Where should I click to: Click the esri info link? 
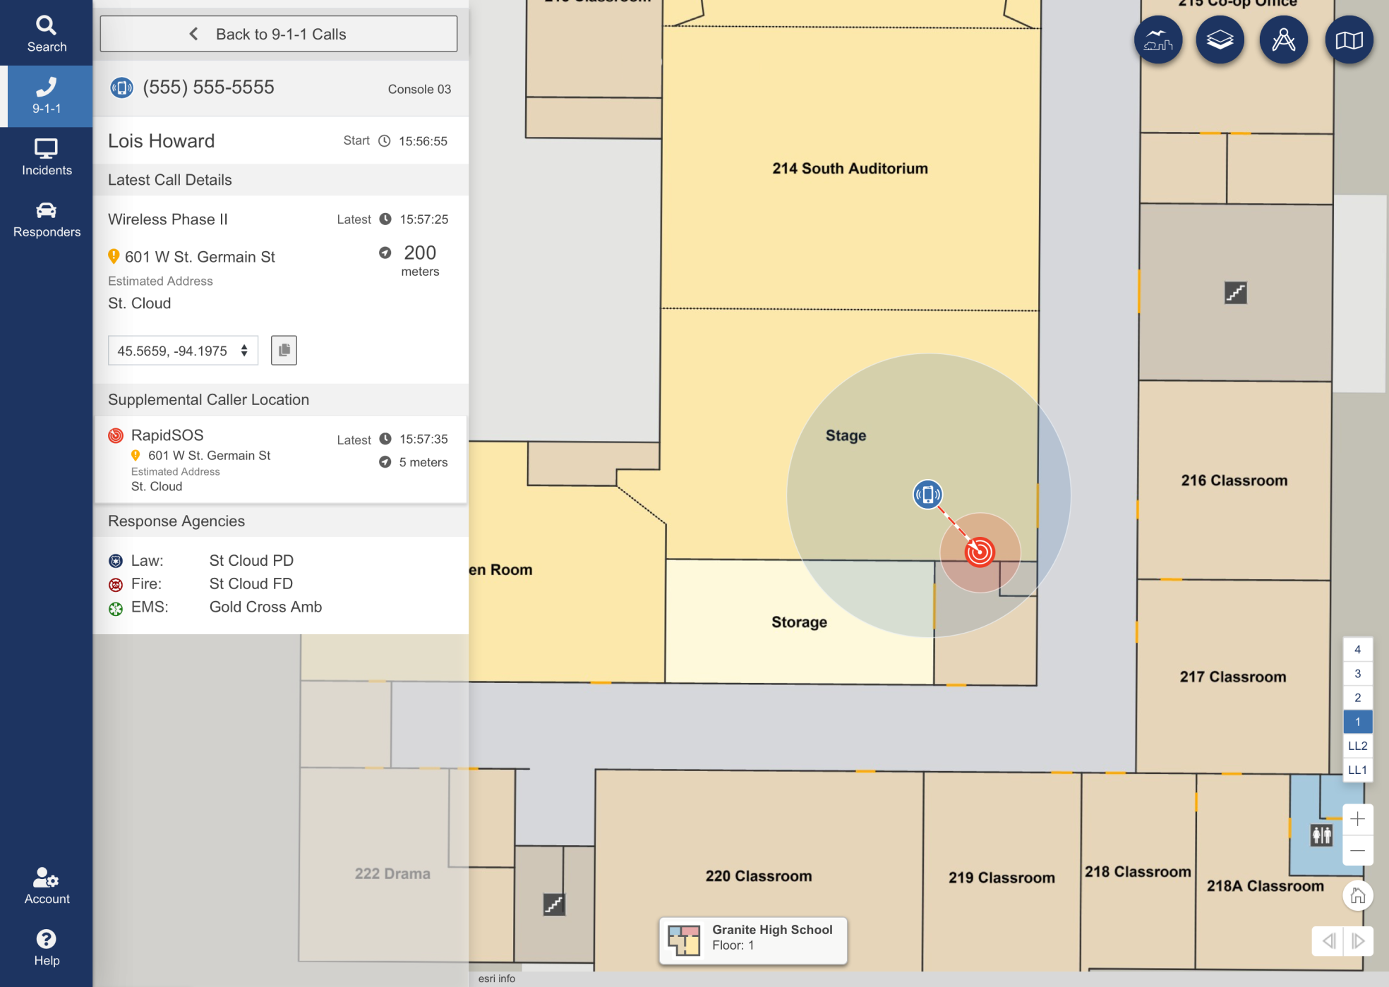[496, 979]
